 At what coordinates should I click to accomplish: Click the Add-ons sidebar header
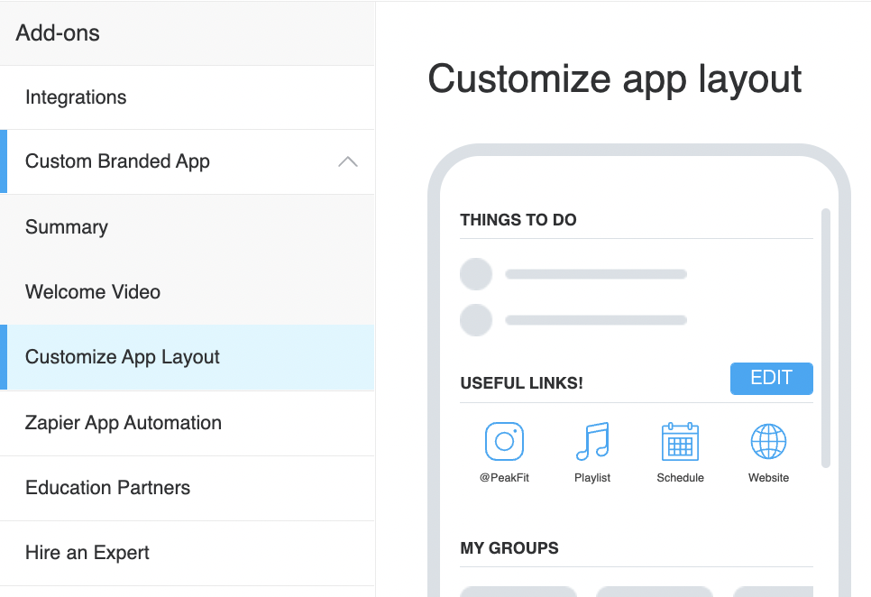coord(188,33)
